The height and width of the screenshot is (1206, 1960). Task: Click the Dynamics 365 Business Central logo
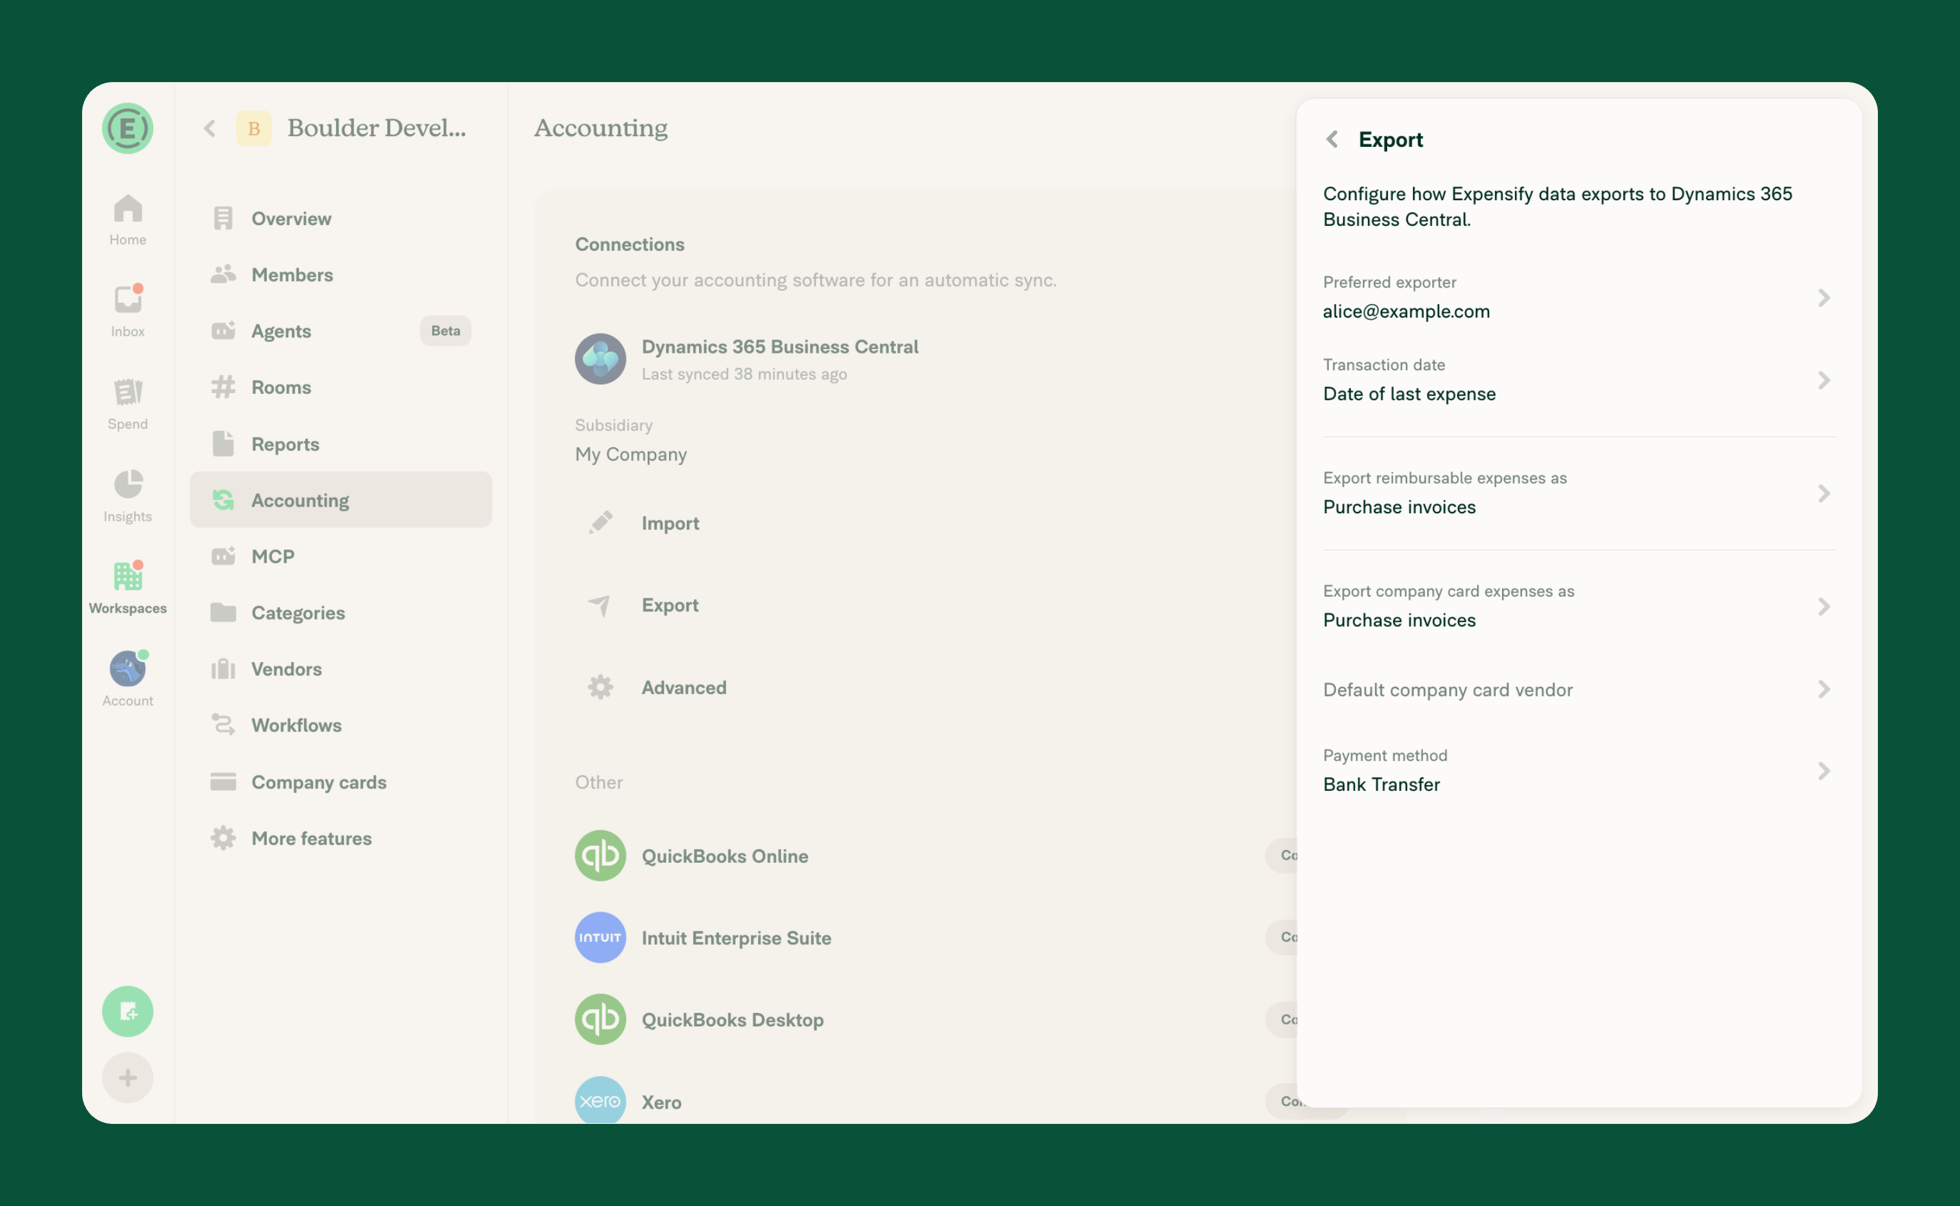coord(600,359)
